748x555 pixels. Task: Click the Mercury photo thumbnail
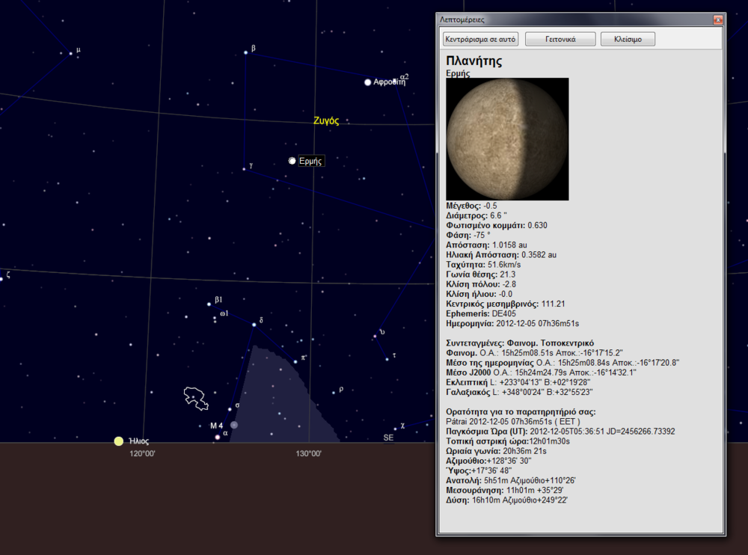point(507,140)
